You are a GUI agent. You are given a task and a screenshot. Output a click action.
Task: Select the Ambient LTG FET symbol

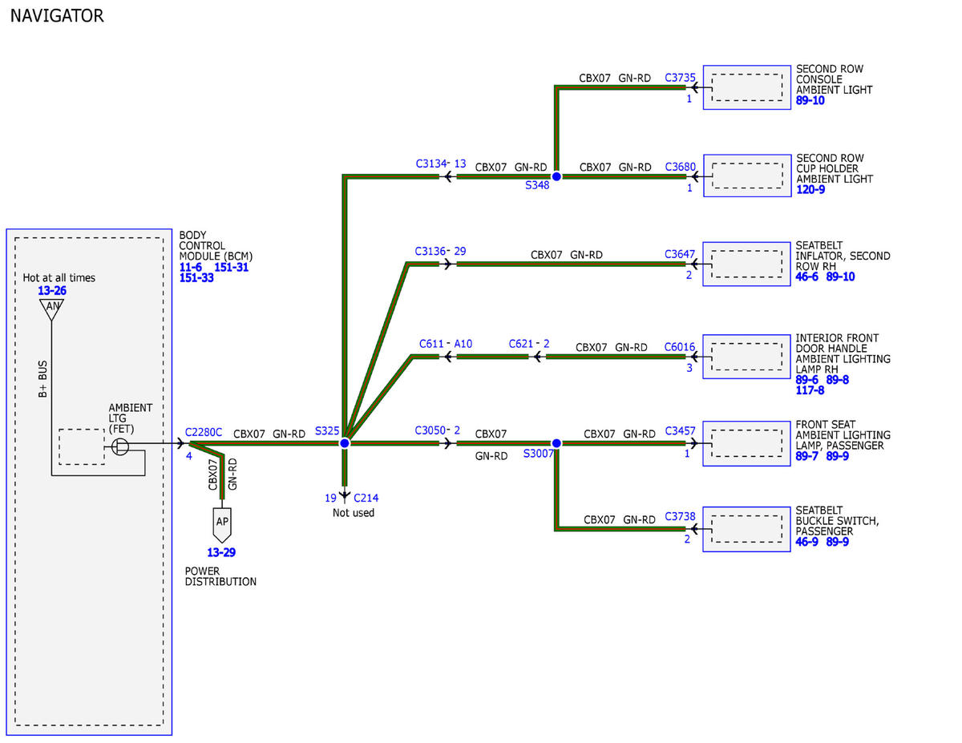click(x=120, y=446)
